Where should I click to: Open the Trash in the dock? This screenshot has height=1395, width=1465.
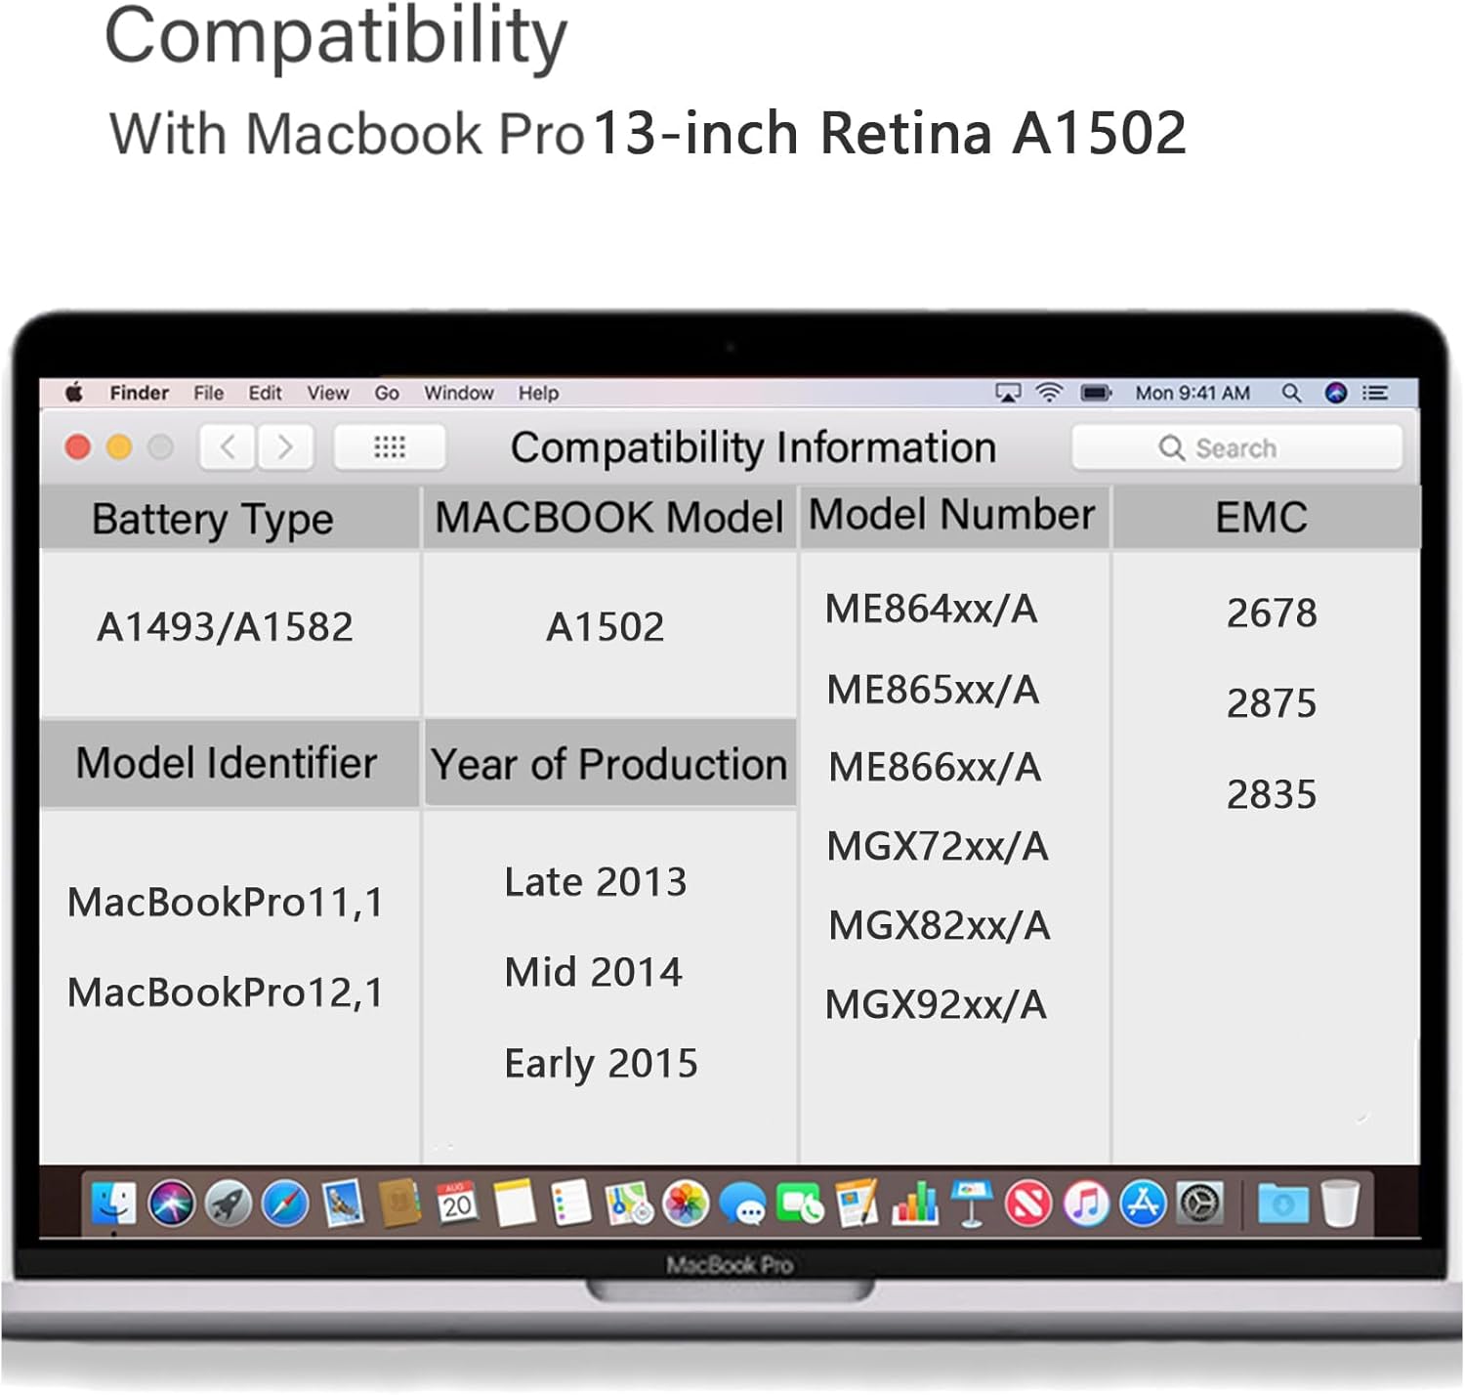pos(1340,1204)
